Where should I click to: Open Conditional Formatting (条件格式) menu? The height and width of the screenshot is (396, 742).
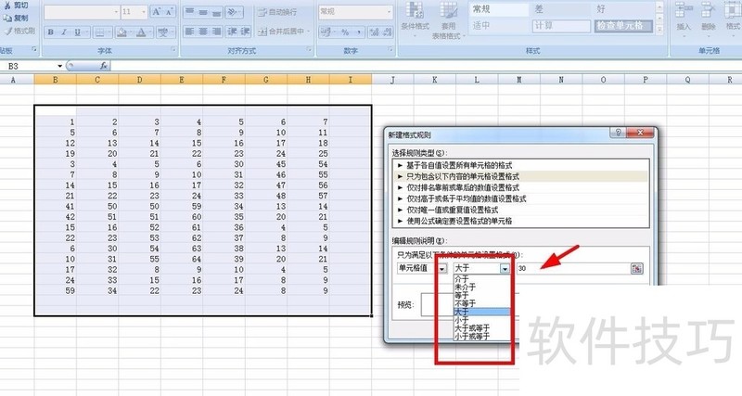click(415, 19)
